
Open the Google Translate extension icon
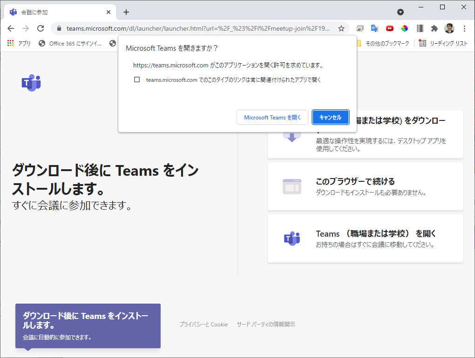(x=374, y=28)
